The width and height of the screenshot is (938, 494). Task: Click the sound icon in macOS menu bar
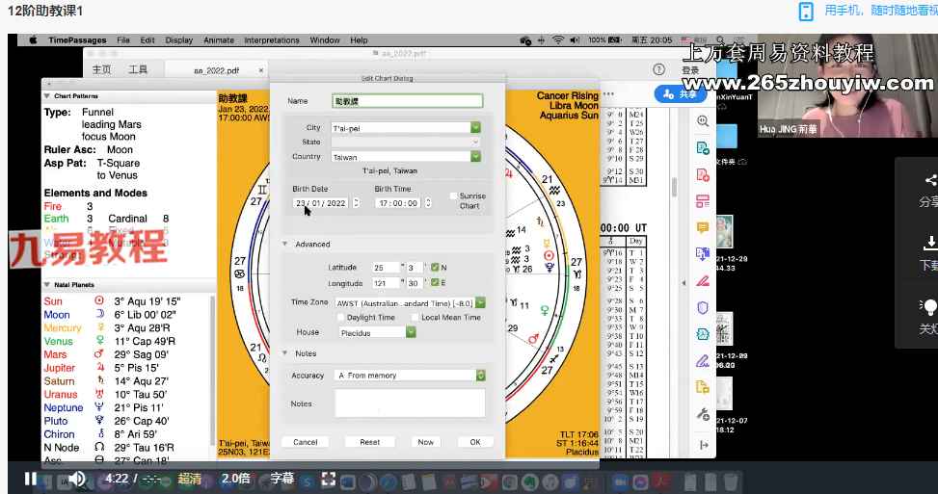pos(575,40)
